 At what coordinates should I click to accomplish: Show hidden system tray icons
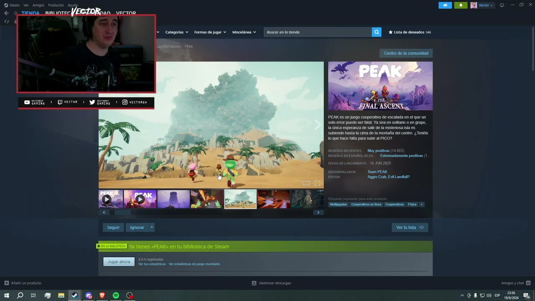pos(462,296)
